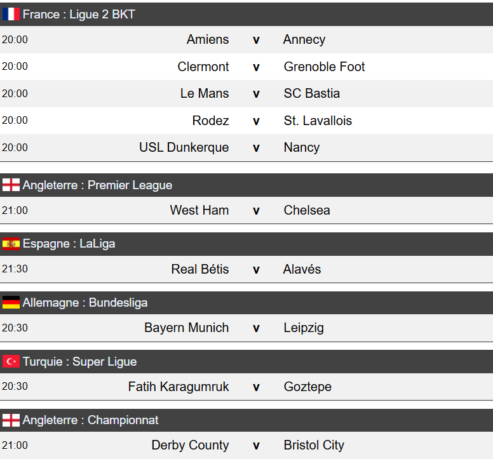This screenshot has height=459, width=493.
Task: Click the England flag beside Premier League
Action: [11, 185]
